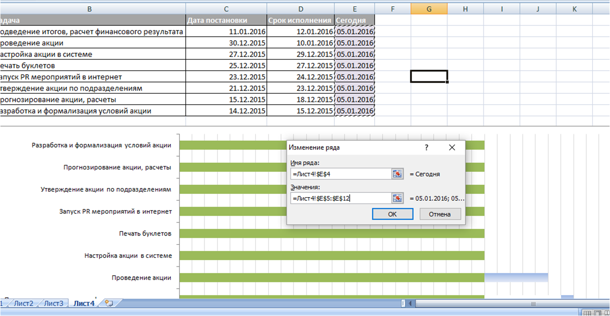Click cell with date 12.01.2016
This screenshot has height=316, width=610.
[x=301, y=32]
